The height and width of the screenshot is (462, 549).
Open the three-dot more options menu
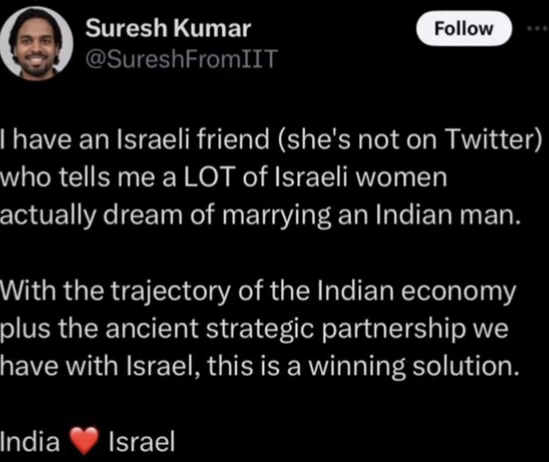(x=537, y=29)
